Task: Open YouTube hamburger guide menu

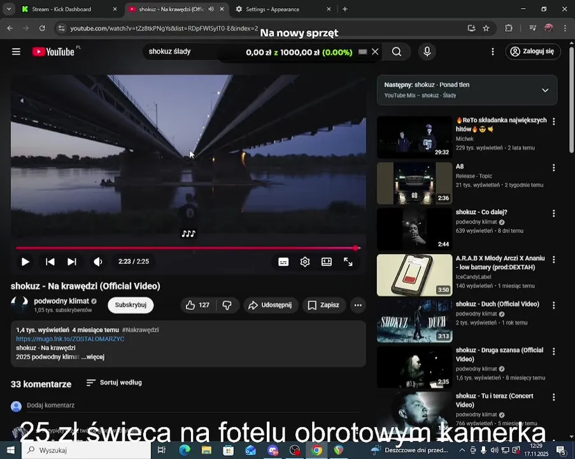Action: tap(16, 52)
